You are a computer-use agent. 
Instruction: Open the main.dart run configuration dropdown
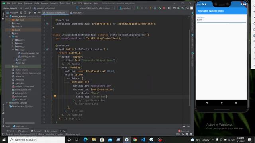point(126,8)
